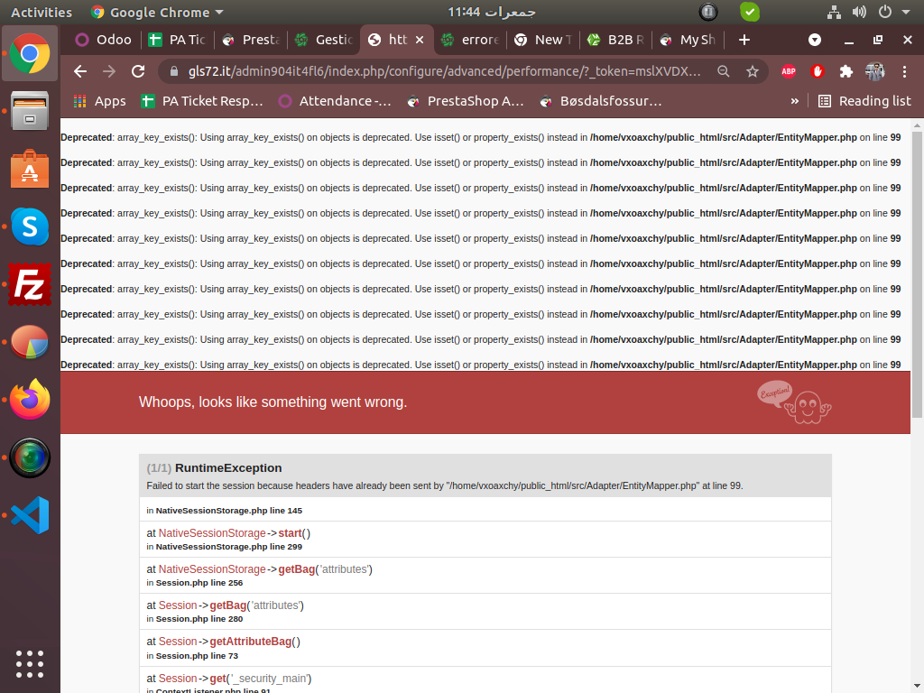
Task: Open the clock and calendar panel
Action: point(492,12)
